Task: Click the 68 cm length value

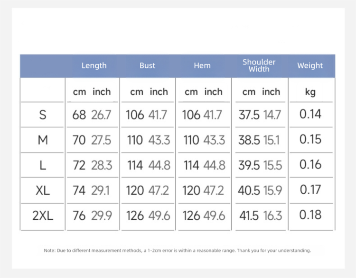Action: click(79, 115)
